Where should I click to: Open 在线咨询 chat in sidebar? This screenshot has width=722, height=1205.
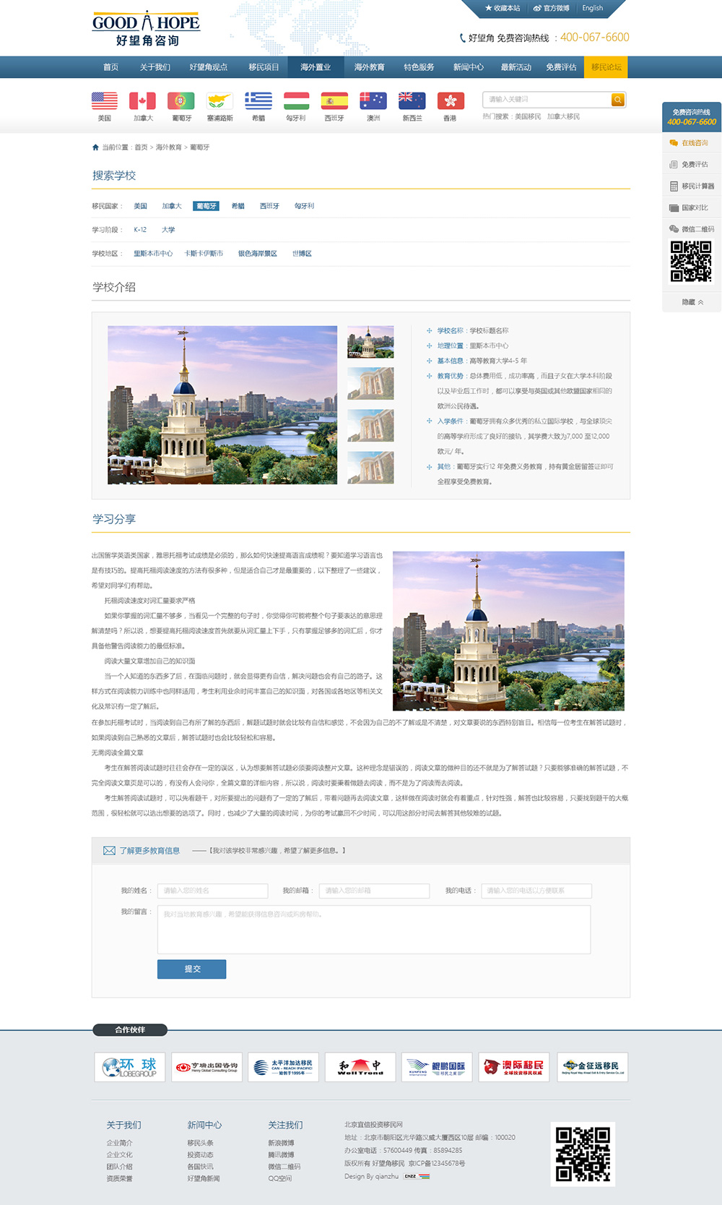(691, 143)
